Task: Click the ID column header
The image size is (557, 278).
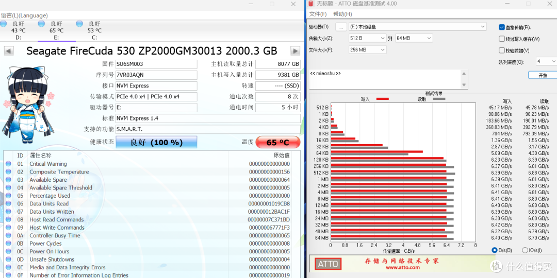Action: (20, 155)
